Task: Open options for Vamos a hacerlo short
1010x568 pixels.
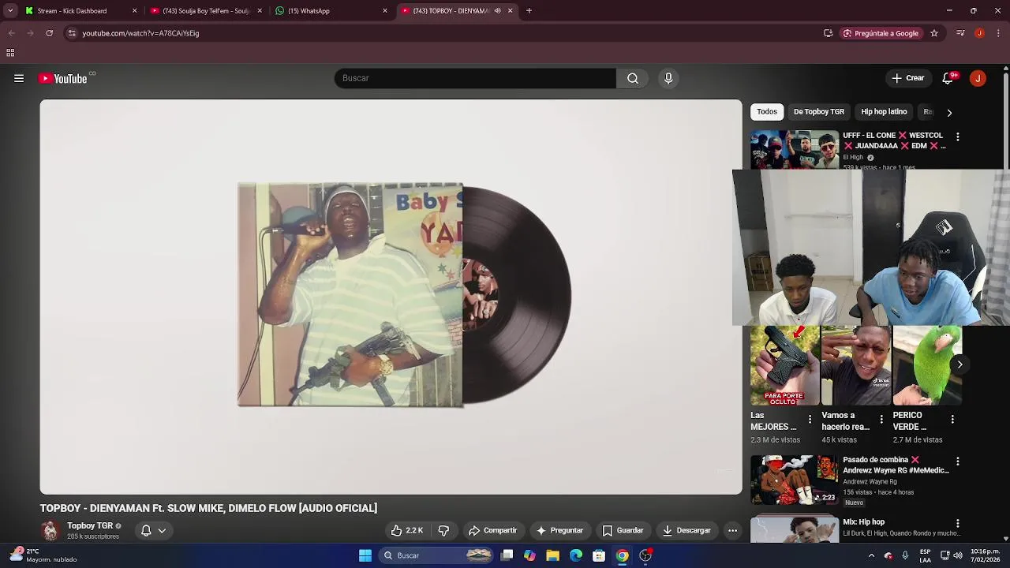Action: pyautogui.click(x=881, y=420)
